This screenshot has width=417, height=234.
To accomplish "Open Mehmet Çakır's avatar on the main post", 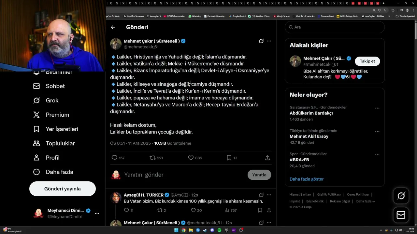I will click(116, 44).
